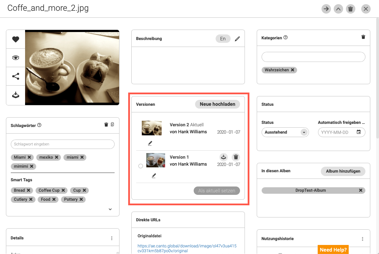The height and width of the screenshot is (254, 379).
Task: Remove the mexiko keyword tag
Action: point(56,157)
